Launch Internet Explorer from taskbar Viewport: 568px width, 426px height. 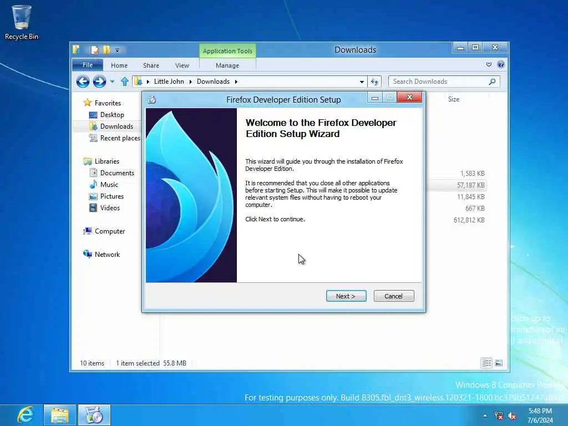point(25,415)
